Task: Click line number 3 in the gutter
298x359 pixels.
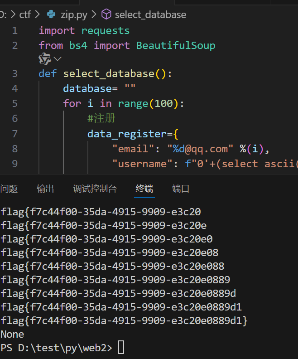Action: 15,74
